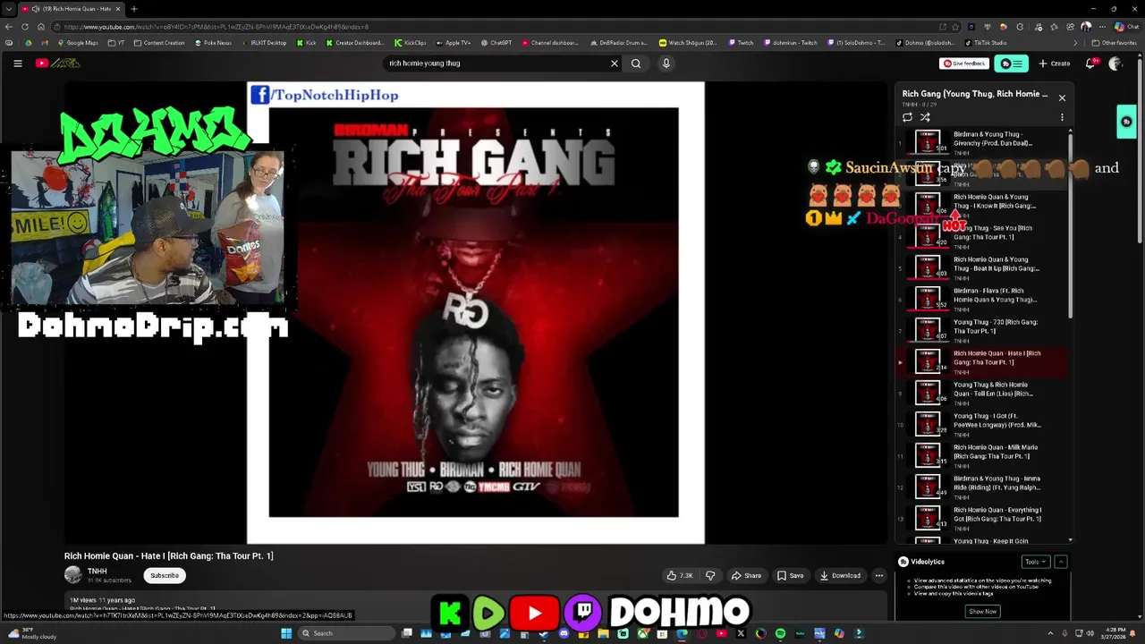This screenshot has height=644, width=1145.
Task: Click the TNHH channel avatar
Action: pyautogui.click(x=72, y=575)
